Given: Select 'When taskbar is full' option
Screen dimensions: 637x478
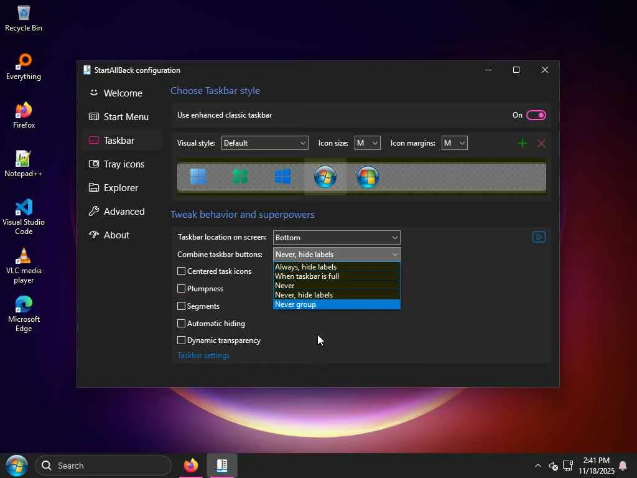Looking at the screenshot, I should [337, 276].
